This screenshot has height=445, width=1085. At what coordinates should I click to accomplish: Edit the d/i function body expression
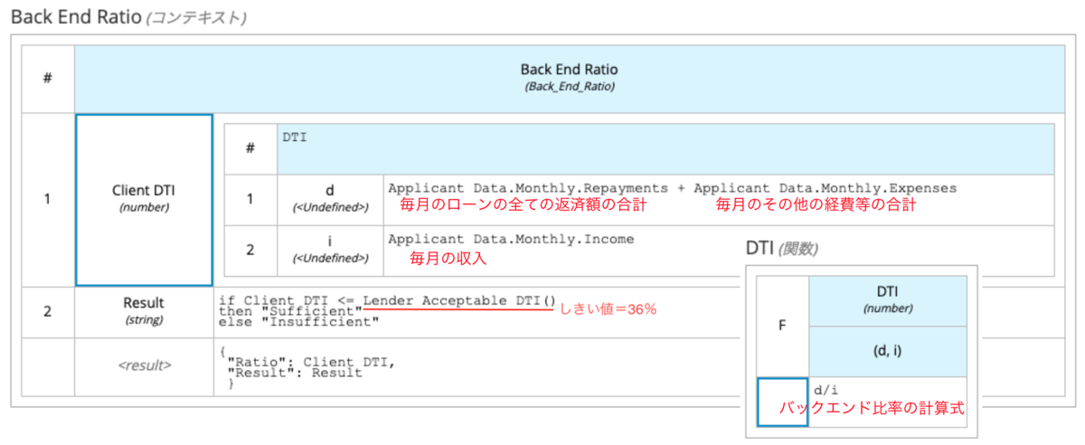click(x=887, y=402)
